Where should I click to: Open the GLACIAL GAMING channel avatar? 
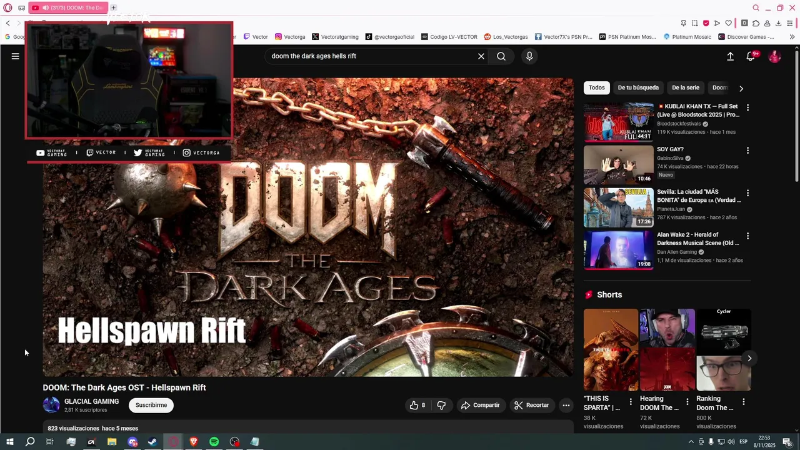51,405
